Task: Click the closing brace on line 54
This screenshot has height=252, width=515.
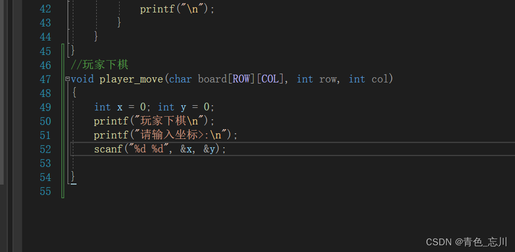Action: coord(73,177)
